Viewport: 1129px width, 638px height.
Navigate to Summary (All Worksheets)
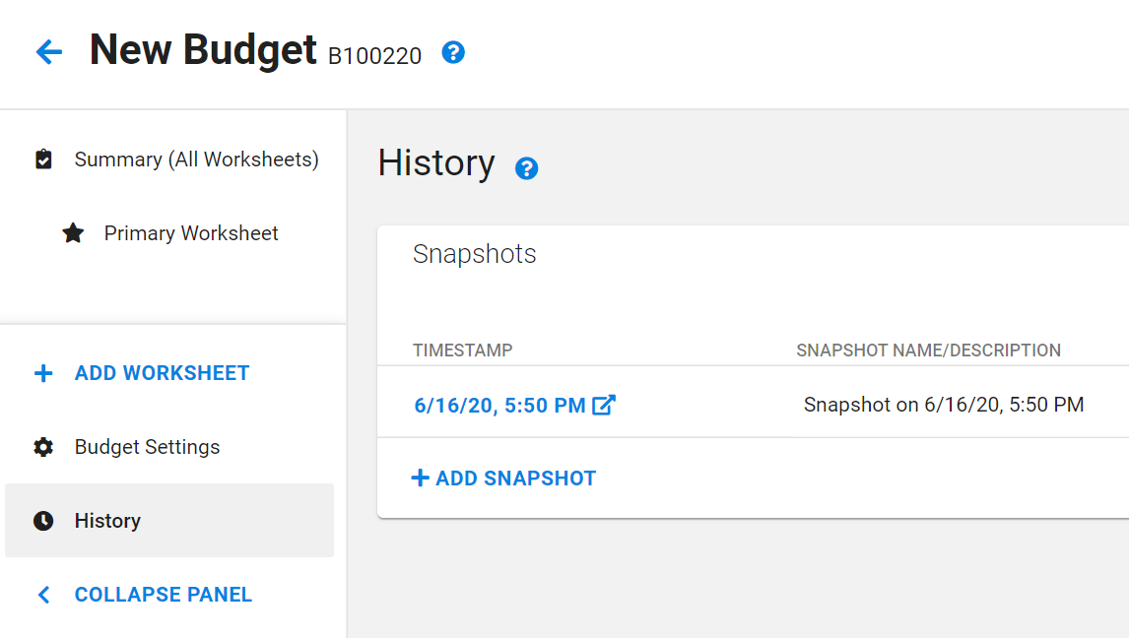[195, 159]
